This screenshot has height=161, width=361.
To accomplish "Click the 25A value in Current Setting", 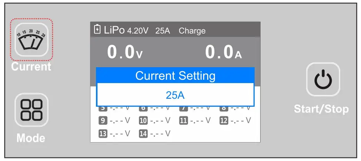I will pos(175,95).
